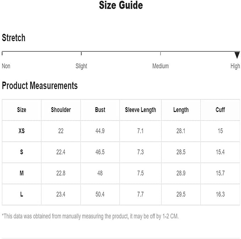Click the Product Measurements heading
241x239 pixels.
pyautogui.click(x=40, y=85)
